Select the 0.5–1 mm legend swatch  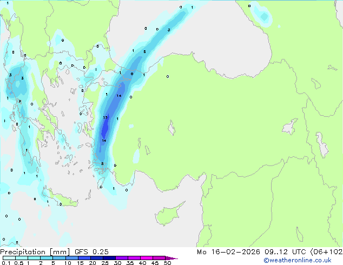(x=22, y=258)
